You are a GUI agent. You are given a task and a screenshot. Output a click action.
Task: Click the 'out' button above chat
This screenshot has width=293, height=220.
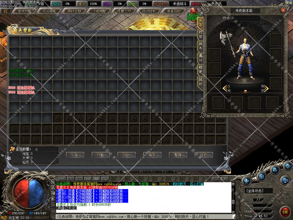pos(216,179)
